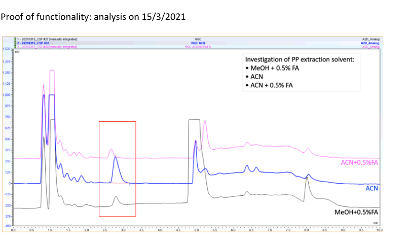Screen dimensions: 407x245
Task: Click the black 'A2D_Analog' channel label
Action: pos(371,39)
